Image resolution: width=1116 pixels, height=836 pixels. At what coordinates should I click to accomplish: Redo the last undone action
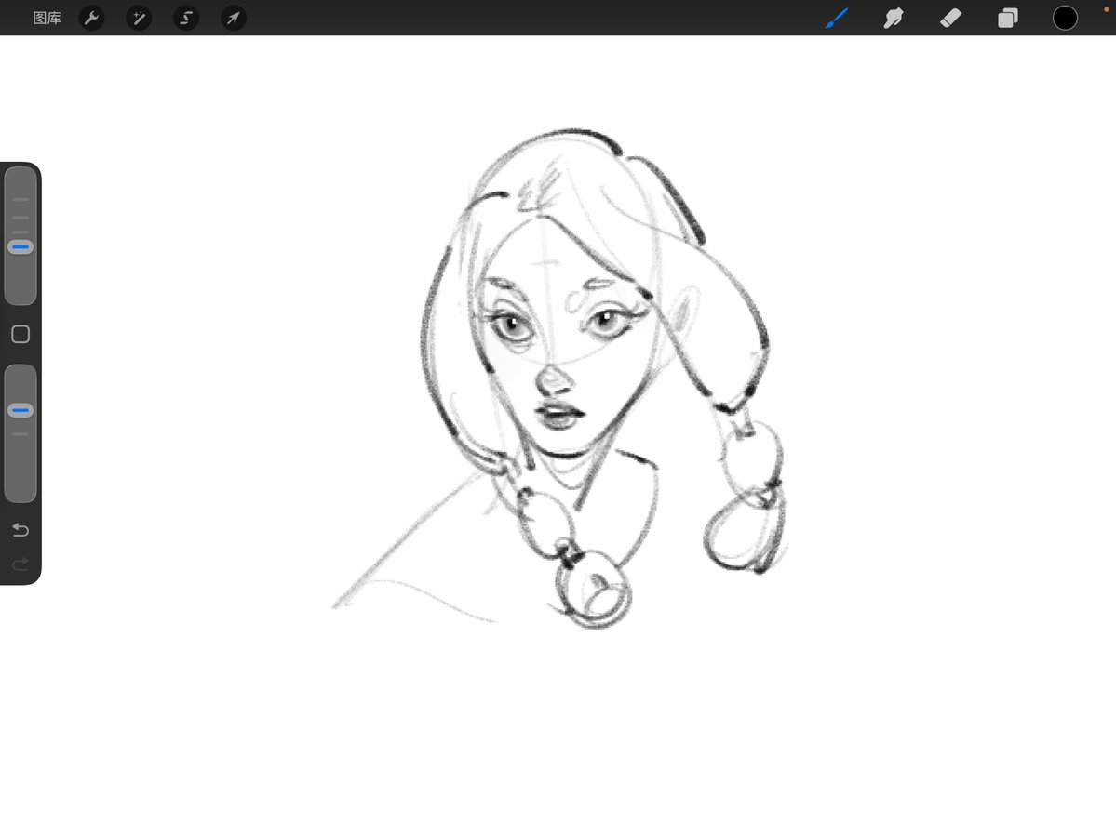[x=20, y=564]
